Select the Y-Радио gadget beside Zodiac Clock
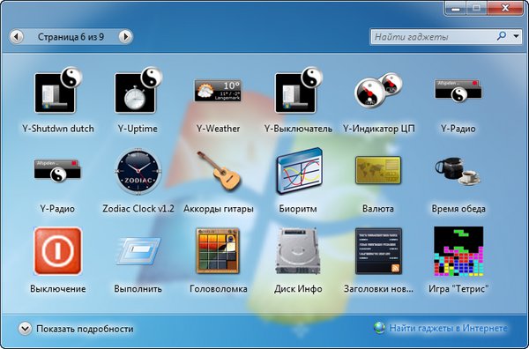529x349 pixels. (x=57, y=171)
